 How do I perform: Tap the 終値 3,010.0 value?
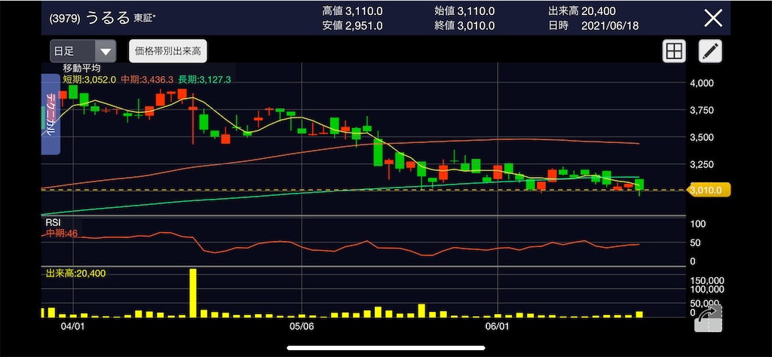click(x=464, y=26)
